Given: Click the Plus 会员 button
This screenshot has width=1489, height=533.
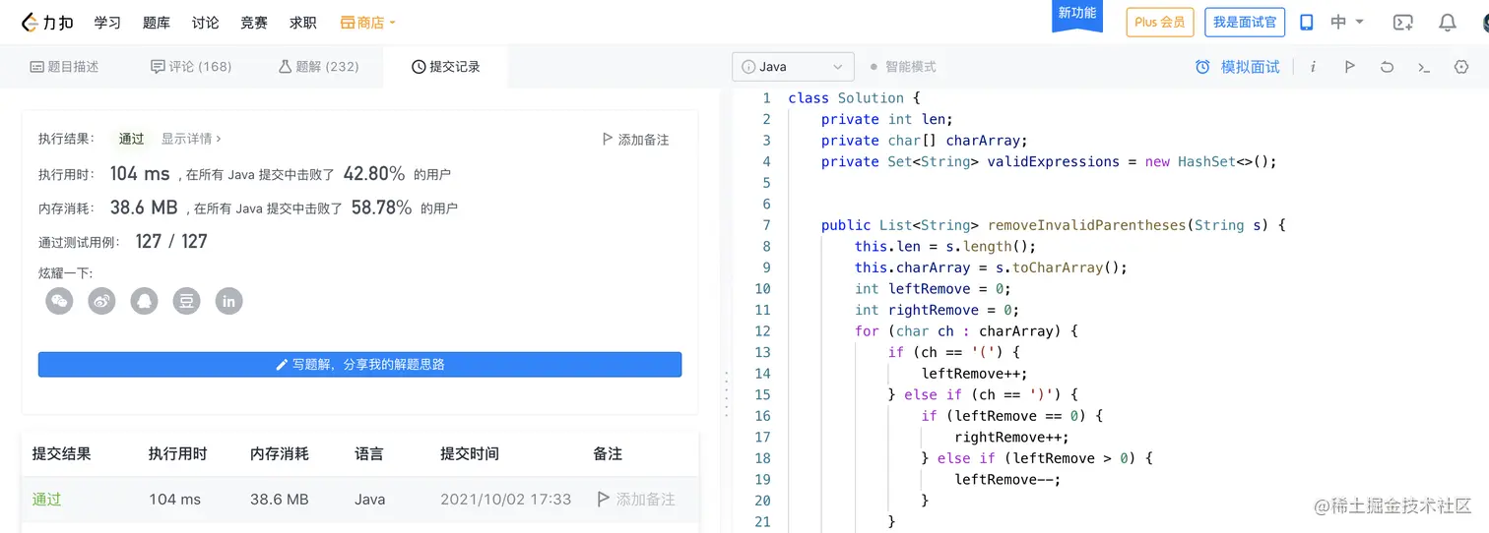Looking at the screenshot, I should 1159,22.
